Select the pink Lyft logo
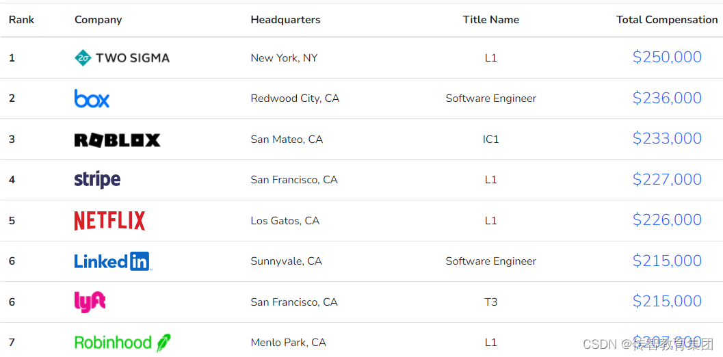This screenshot has width=723, height=357. [90, 302]
